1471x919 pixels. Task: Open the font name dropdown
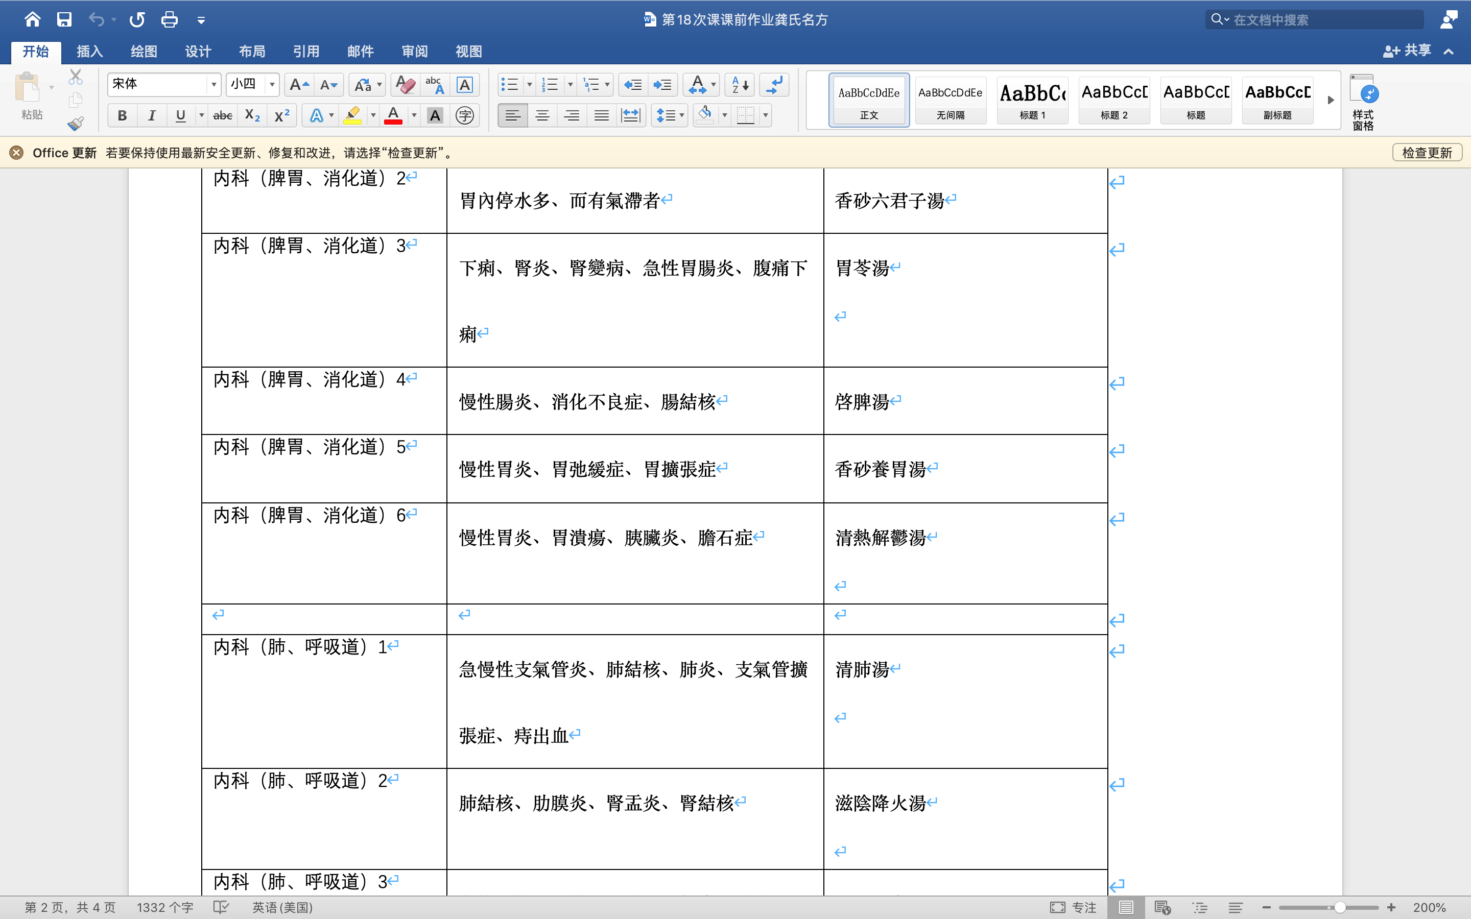click(213, 84)
